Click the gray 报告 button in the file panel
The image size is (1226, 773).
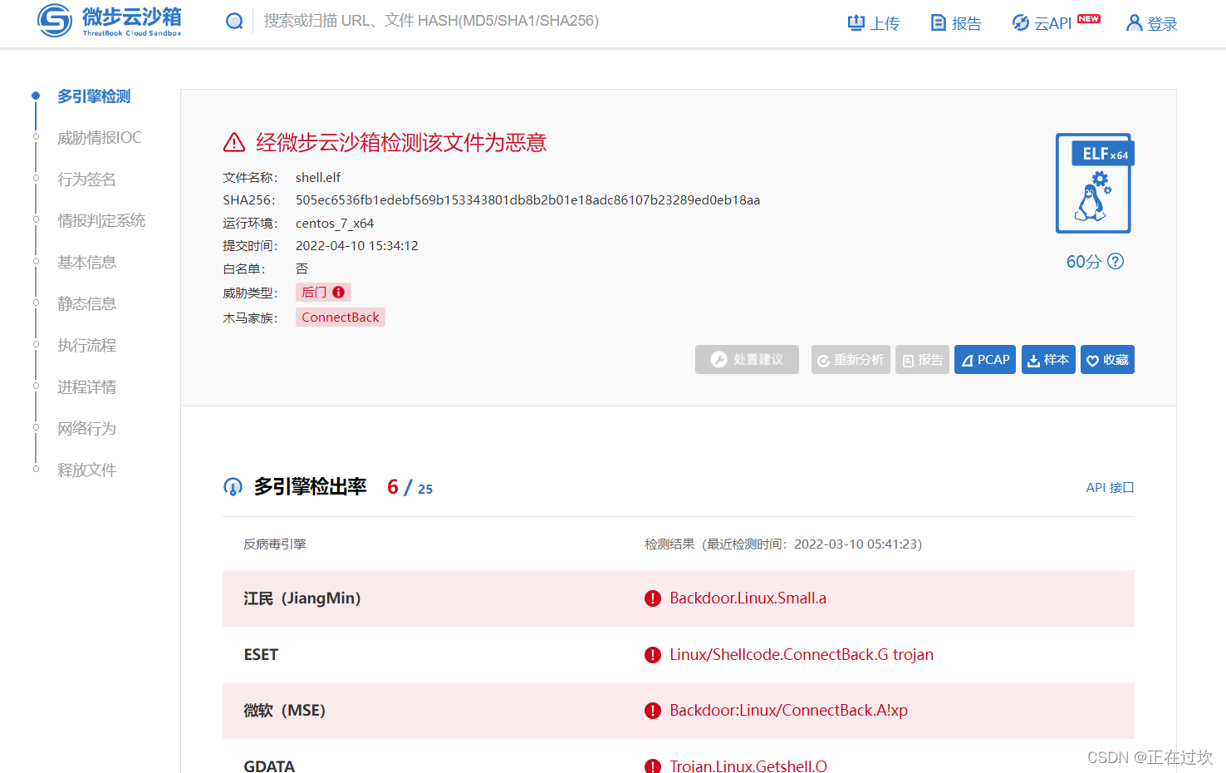[x=922, y=360]
